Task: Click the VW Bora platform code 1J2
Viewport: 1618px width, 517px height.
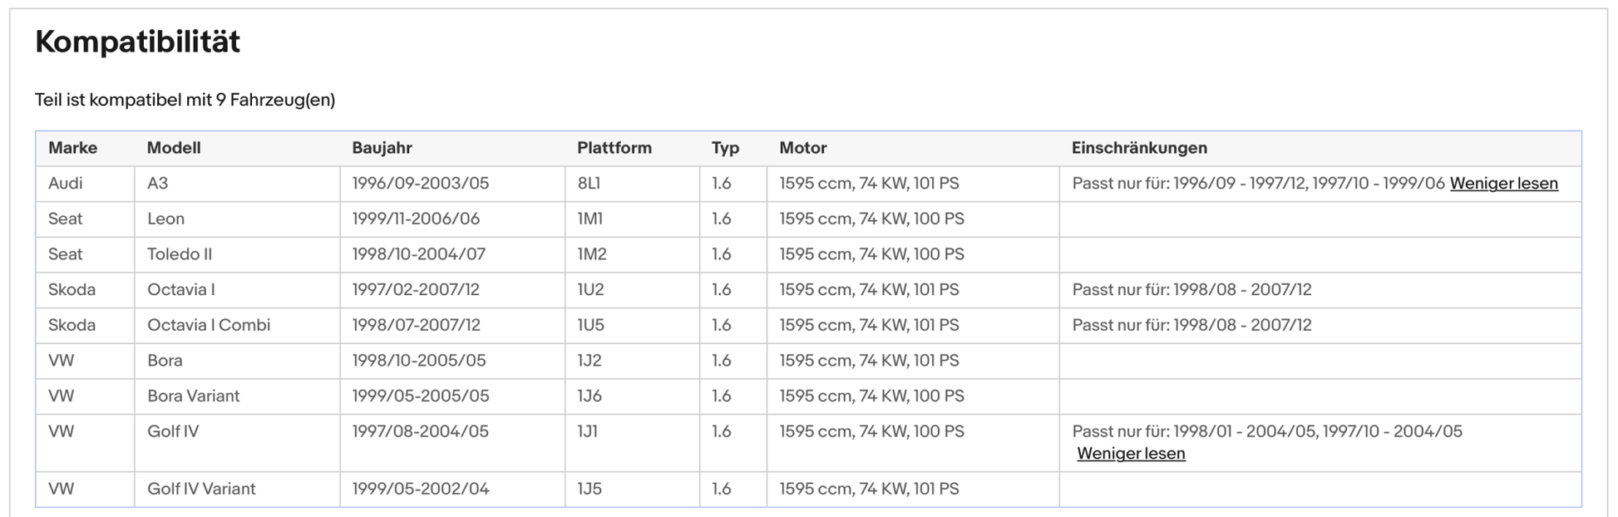Action: [587, 361]
